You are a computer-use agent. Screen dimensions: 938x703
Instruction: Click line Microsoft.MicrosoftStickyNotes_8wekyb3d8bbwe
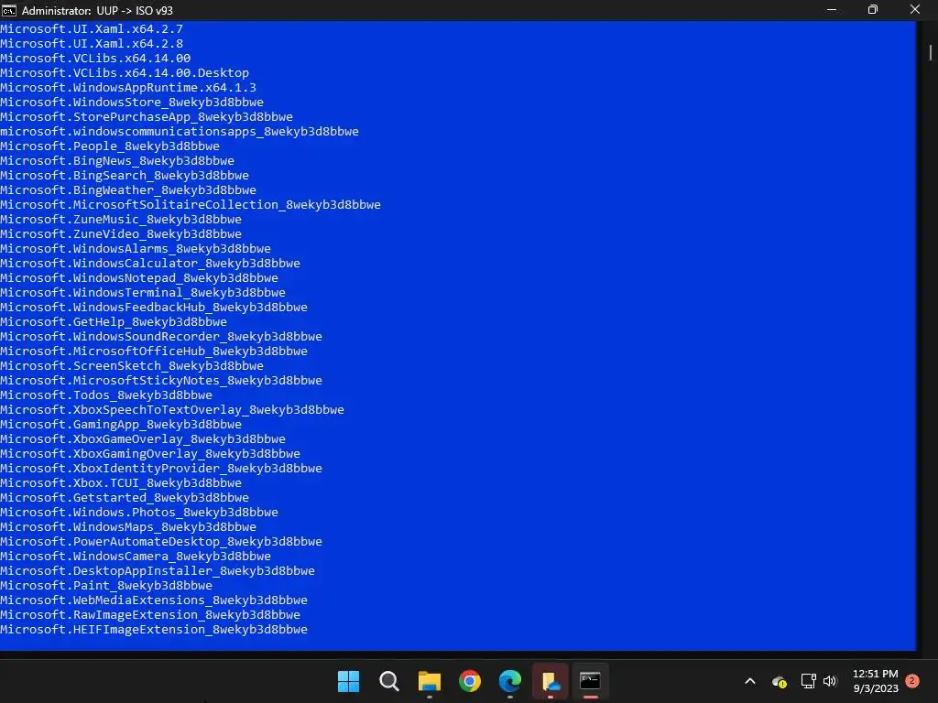(161, 380)
